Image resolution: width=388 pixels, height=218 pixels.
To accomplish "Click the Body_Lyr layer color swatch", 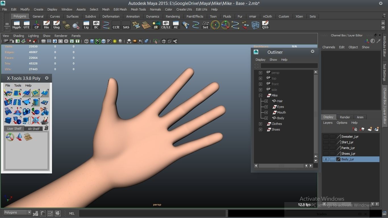I will click(338, 159).
